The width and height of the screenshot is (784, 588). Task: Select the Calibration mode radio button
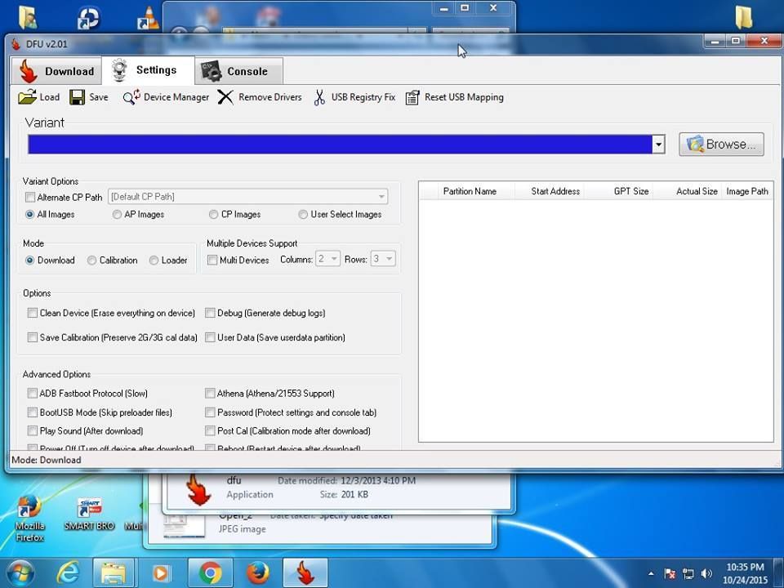(92, 261)
